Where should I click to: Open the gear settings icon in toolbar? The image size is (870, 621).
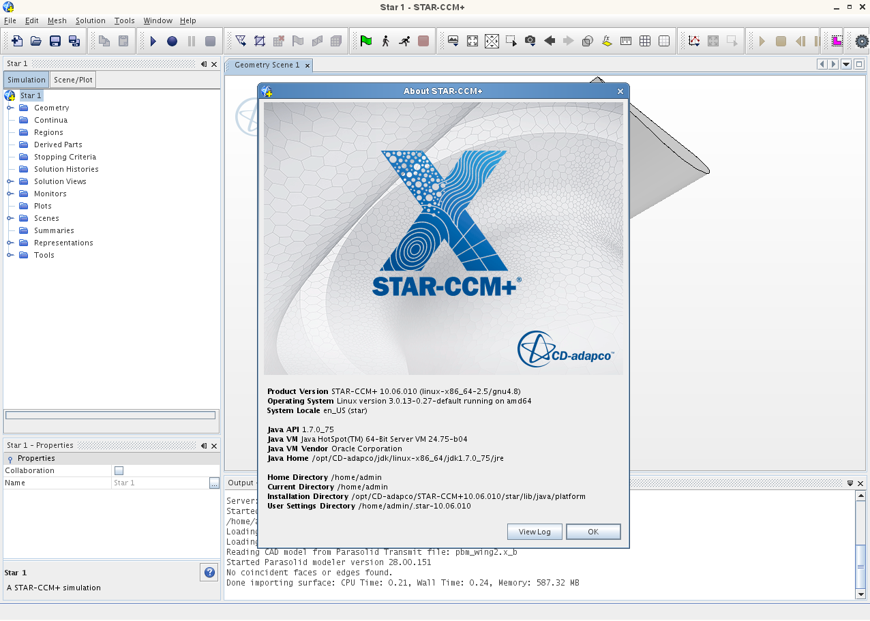click(862, 41)
